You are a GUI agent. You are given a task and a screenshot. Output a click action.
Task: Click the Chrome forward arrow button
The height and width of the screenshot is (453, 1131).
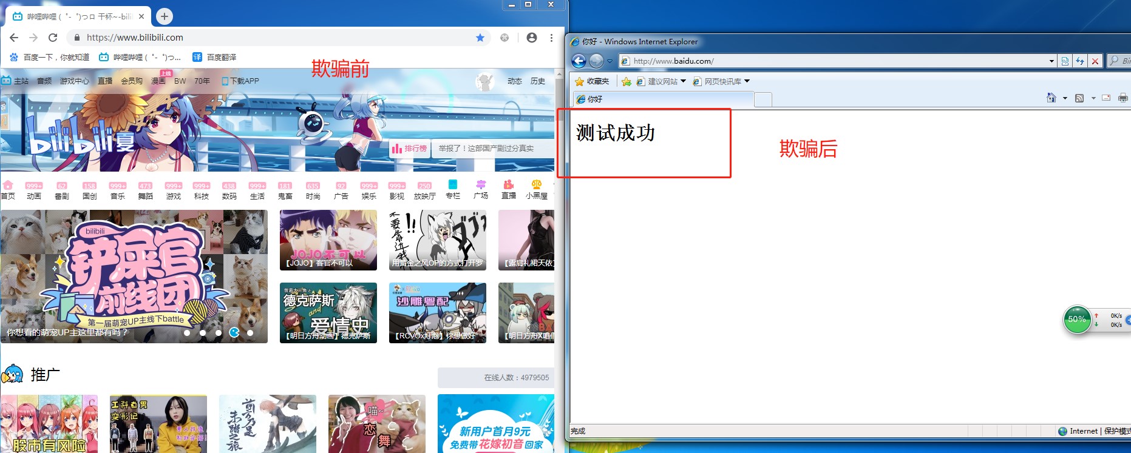[33, 38]
